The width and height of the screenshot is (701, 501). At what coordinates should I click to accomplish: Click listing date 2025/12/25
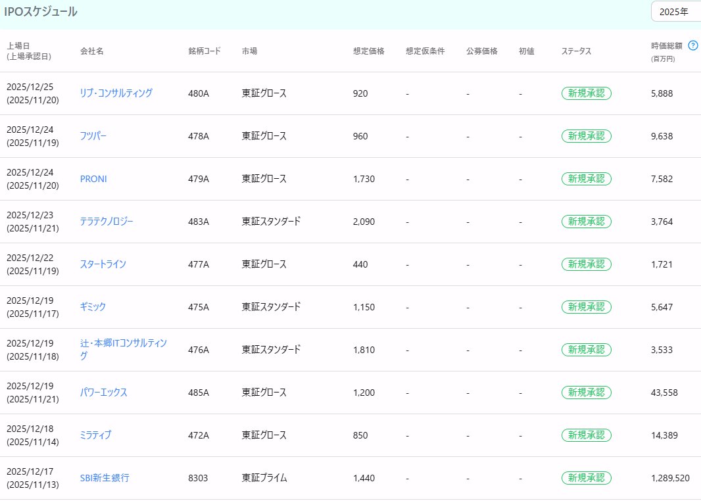30,87
